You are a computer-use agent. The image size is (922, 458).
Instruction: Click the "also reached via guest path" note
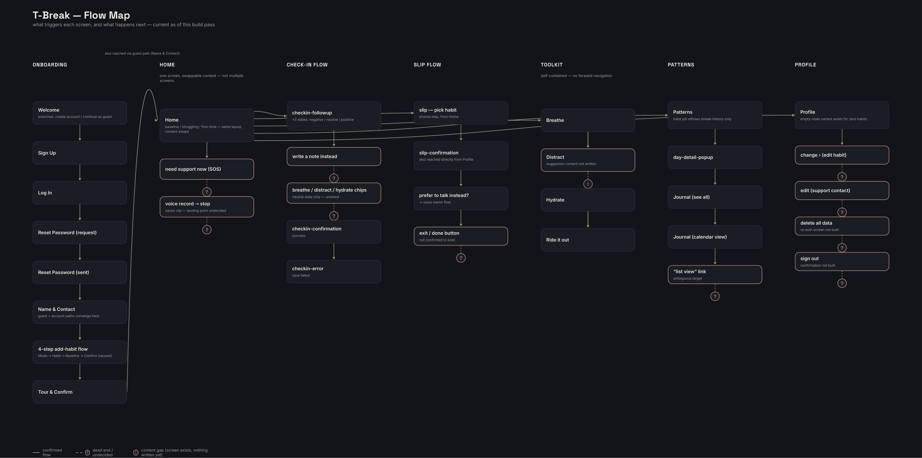(142, 53)
